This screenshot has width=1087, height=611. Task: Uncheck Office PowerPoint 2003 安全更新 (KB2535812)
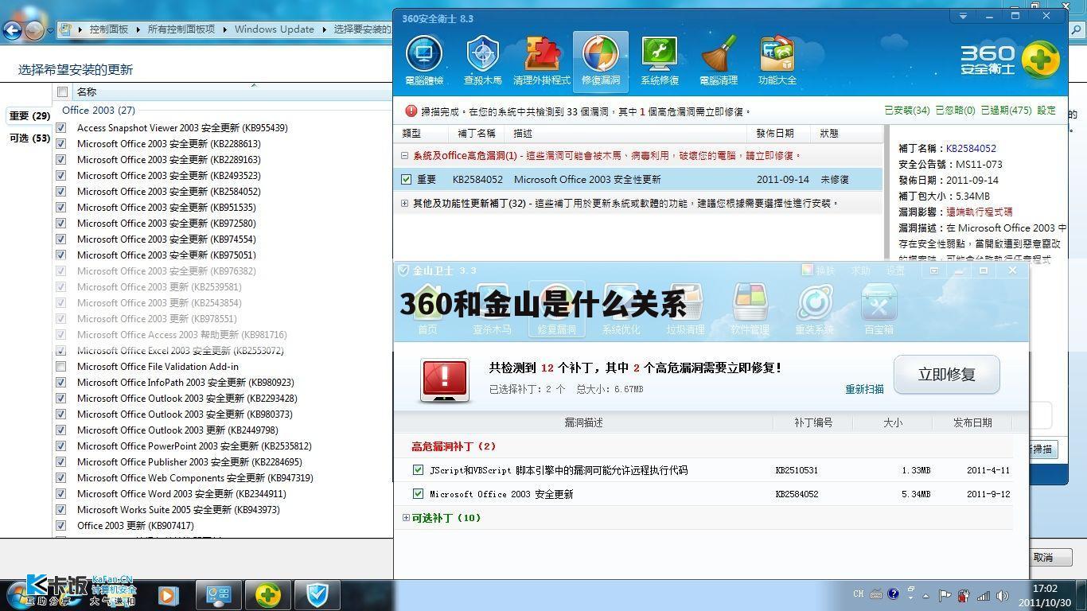coord(61,446)
